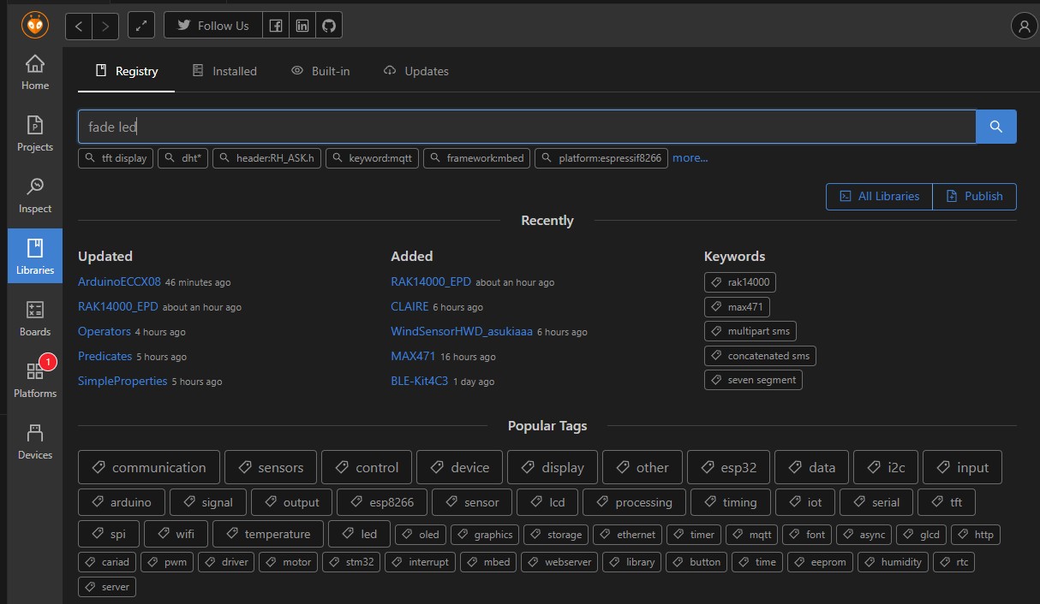The width and height of the screenshot is (1040, 604).
Task: Open the ArduinoECCX08 library link
Action: point(119,281)
